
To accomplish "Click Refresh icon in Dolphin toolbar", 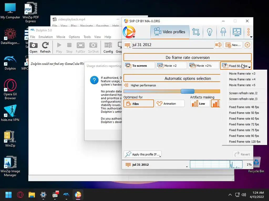I will pos(45,48).
